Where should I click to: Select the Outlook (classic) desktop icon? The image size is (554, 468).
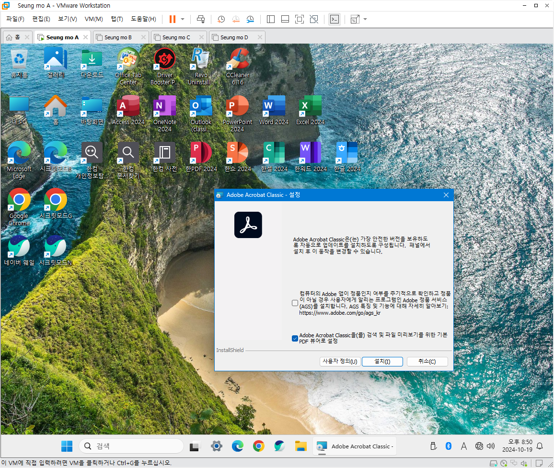point(201,114)
